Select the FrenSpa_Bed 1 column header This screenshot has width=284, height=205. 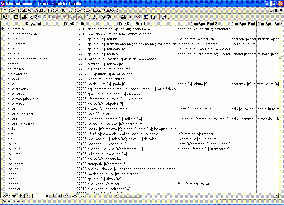[132, 24]
